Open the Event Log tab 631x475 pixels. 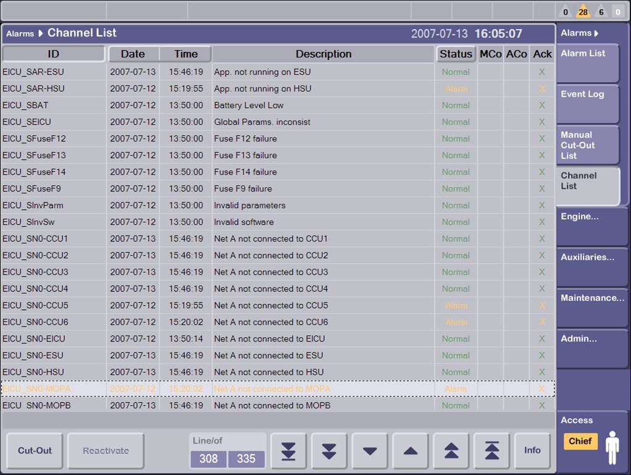click(x=587, y=104)
